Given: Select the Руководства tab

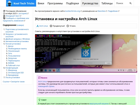Looking at the screenshot, I should 90,3.
